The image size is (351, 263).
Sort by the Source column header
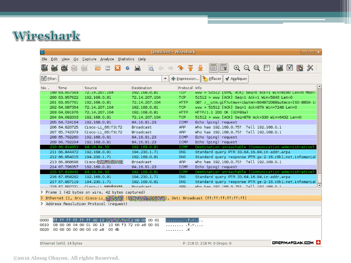coord(106,88)
